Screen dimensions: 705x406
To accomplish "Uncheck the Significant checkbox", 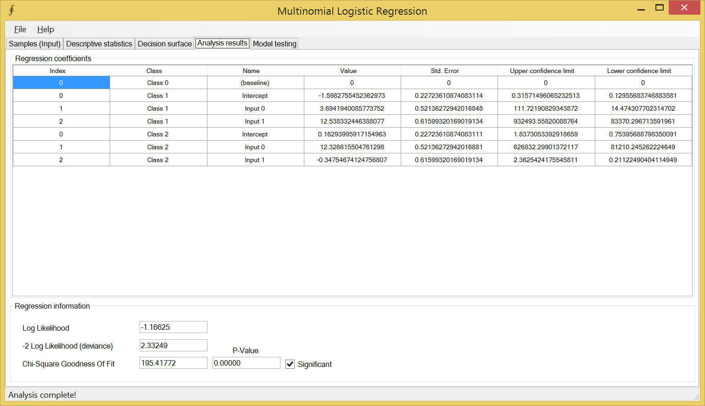I will point(290,364).
